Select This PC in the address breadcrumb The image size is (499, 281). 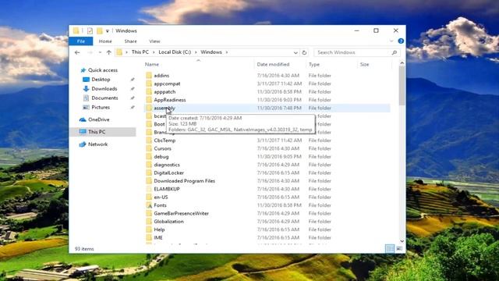coord(140,52)
